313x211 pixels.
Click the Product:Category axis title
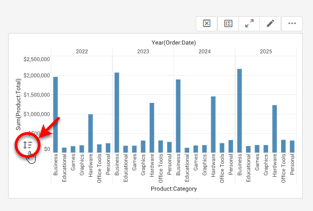pos(174,189)
